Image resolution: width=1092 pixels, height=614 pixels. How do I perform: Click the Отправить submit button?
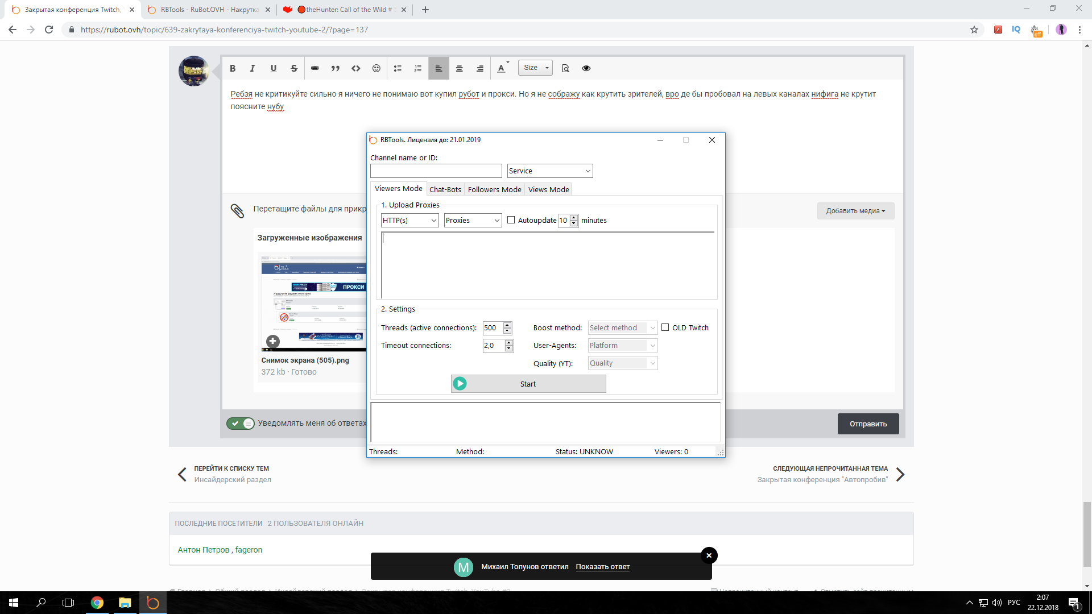pos(868,424)
